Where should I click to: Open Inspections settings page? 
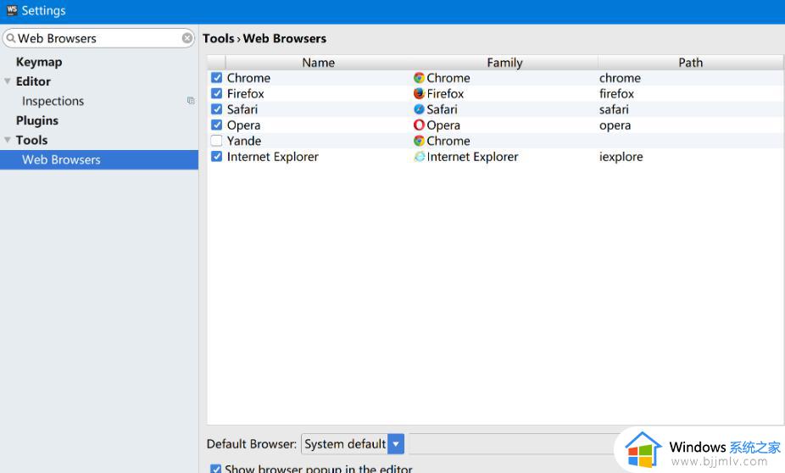click(53, 101)
